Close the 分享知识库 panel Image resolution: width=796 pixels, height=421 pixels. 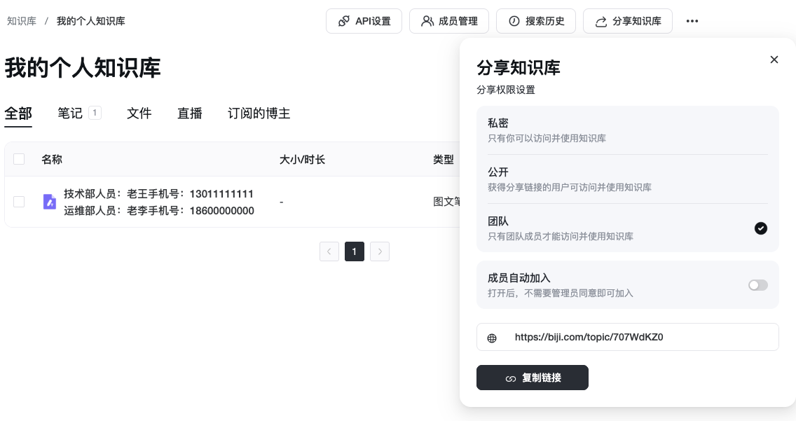click(774, 60)
